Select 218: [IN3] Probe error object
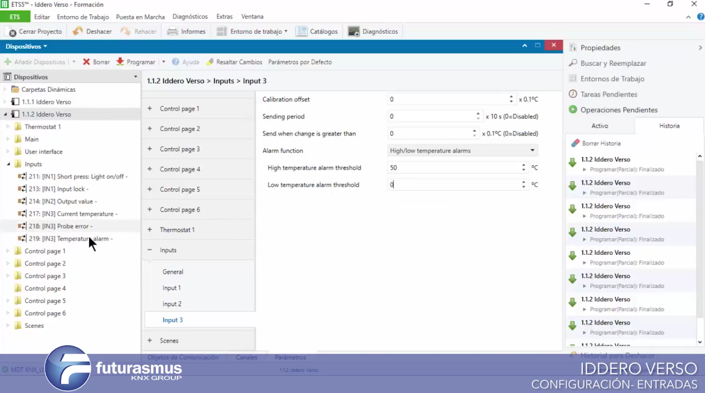The image size is (705, 393). pos(60,226)
